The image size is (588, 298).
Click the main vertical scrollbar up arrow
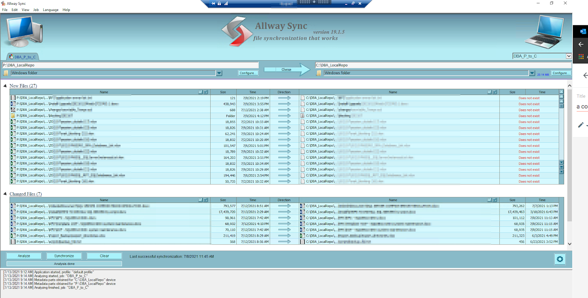pyautogui.click(x=569, y=86)
